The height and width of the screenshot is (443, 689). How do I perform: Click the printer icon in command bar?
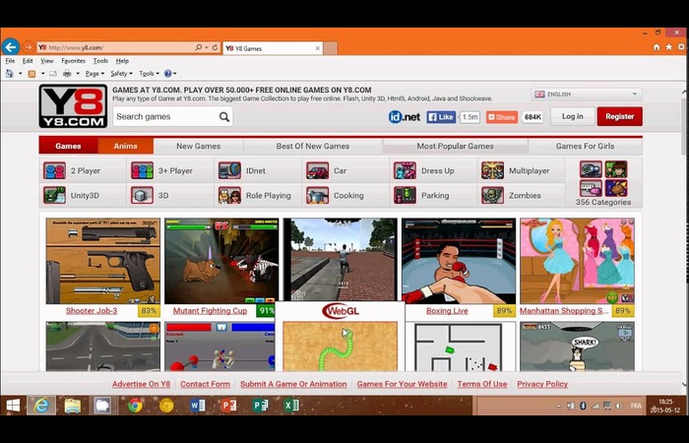click(x=67, y=74)
